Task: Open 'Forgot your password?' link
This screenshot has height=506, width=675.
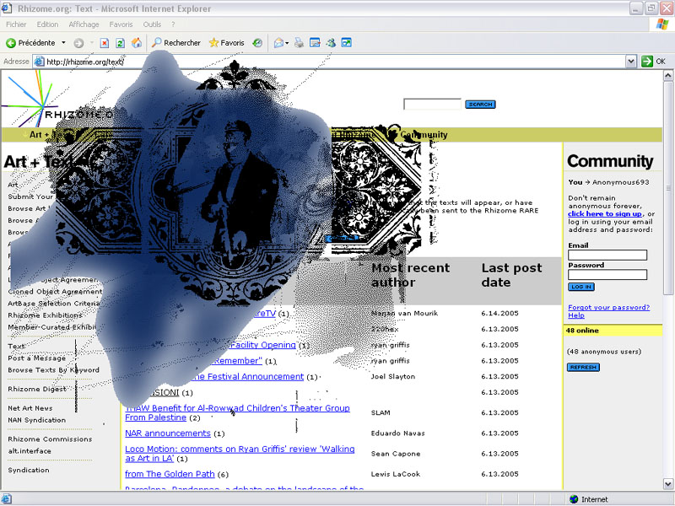Action: tap(608, 307)
